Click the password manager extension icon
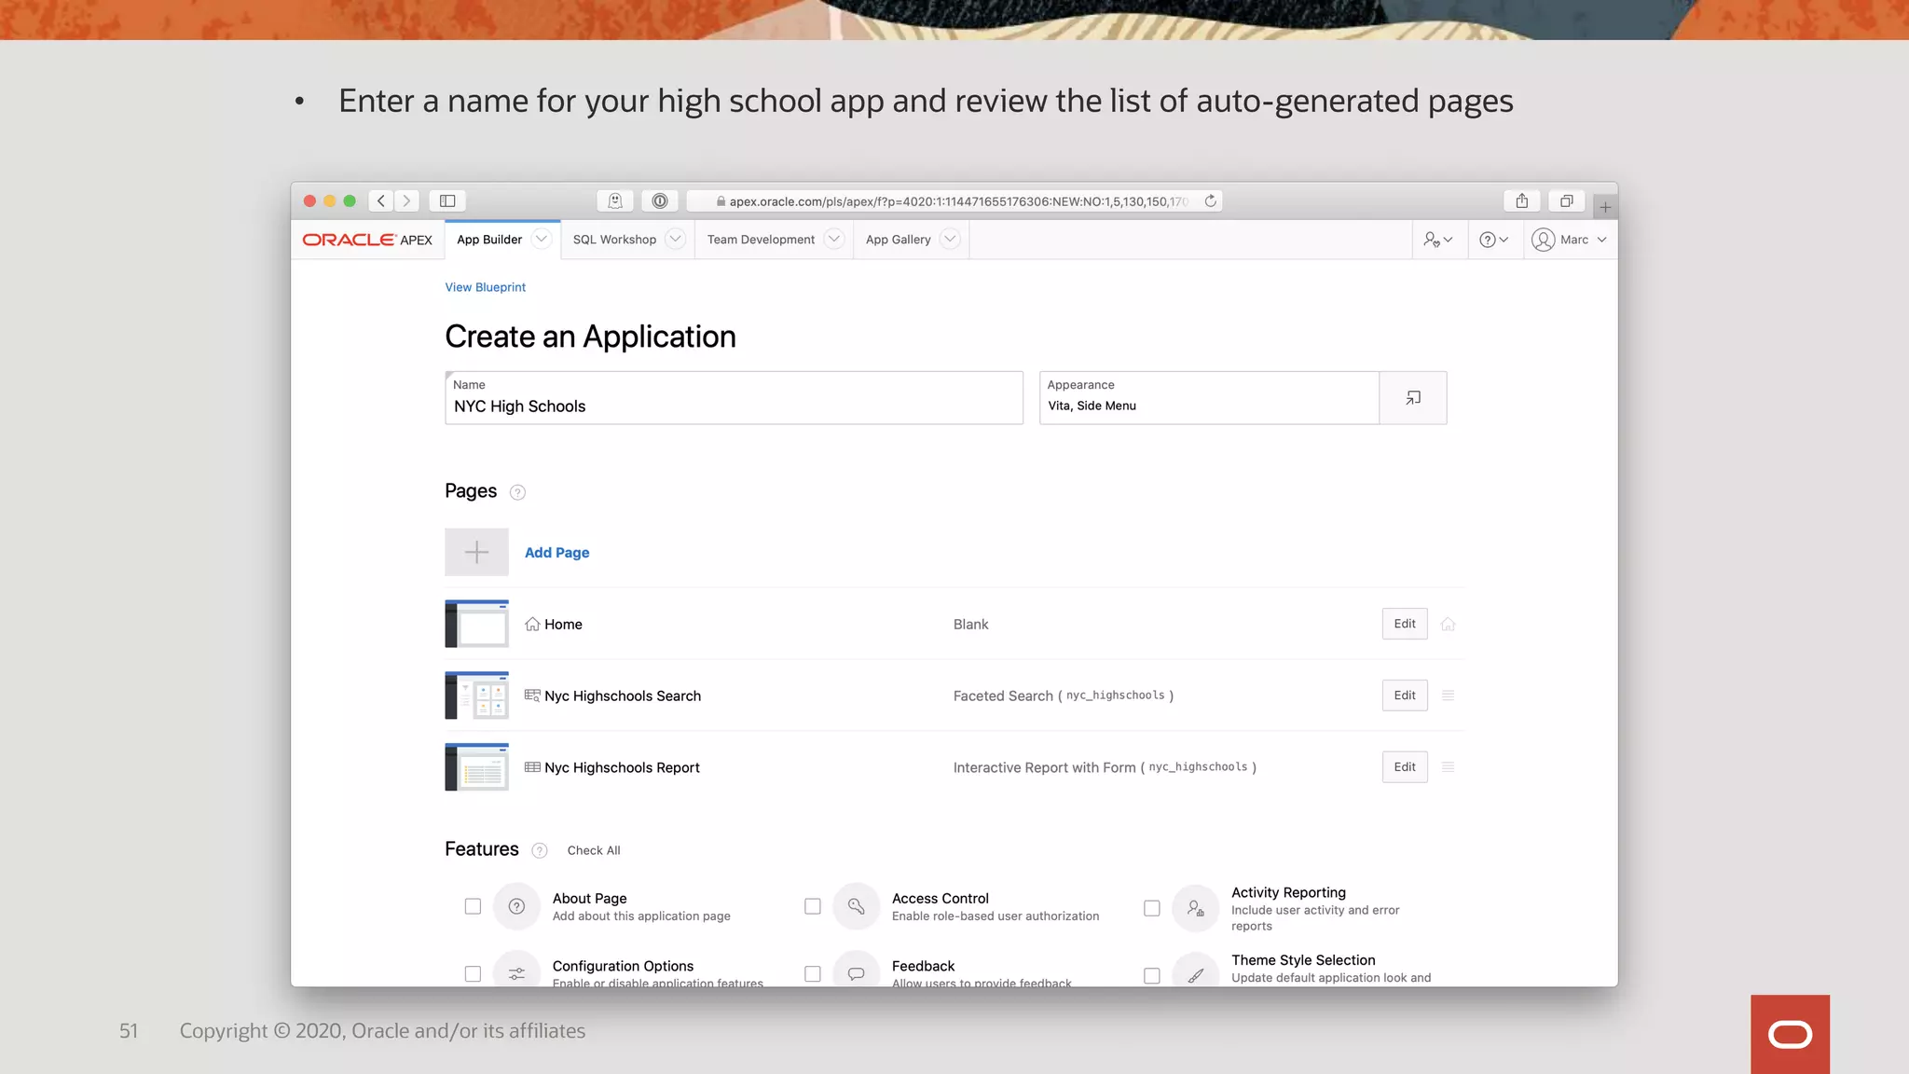The image size is (1909, 1074). (x=660, y=200)
